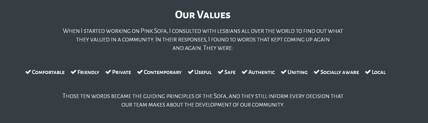Viewport: 428px width, 123px height.
Task: Click the checkmark icon beside Private
Action: click(x=108, y=72)
